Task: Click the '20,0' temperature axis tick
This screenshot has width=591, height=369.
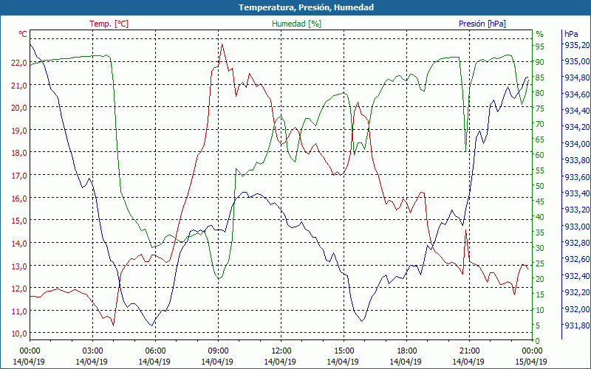Action: 19,108
